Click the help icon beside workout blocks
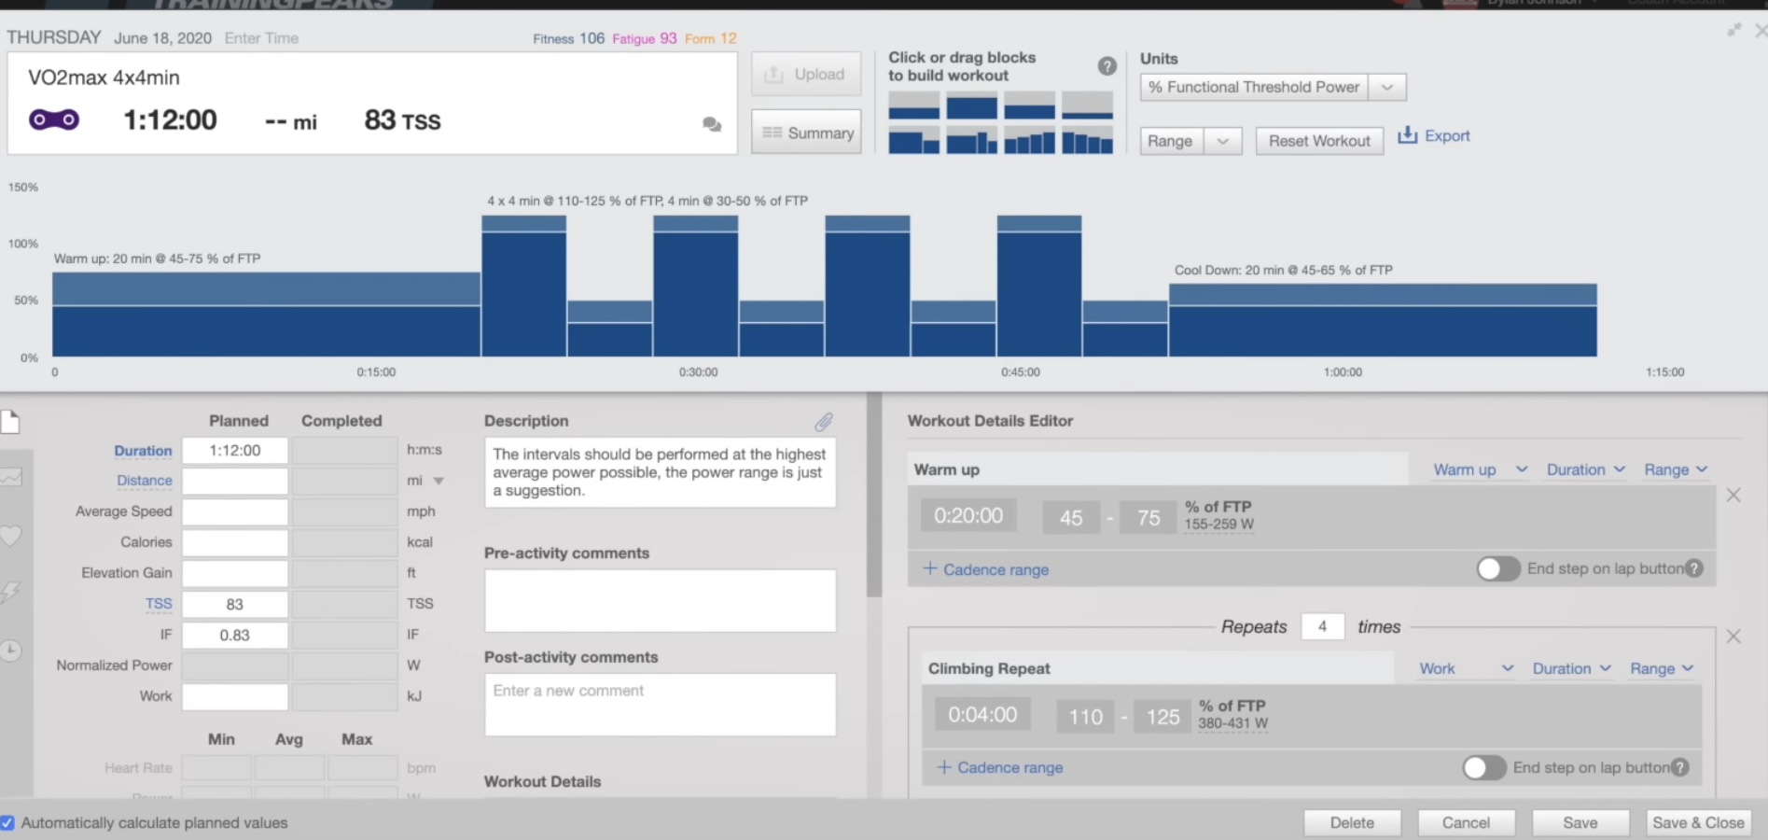The height and width of the screenshot is (840, 1768). tap(1107, 66)
